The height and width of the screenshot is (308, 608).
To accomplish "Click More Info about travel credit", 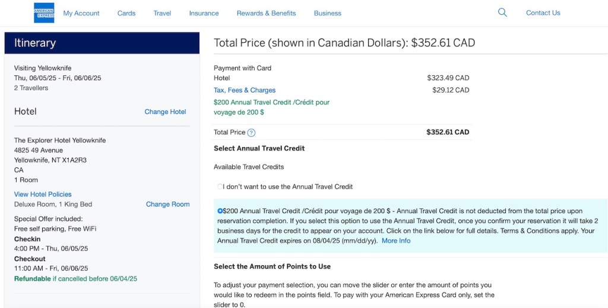I will tap(396, 240).
